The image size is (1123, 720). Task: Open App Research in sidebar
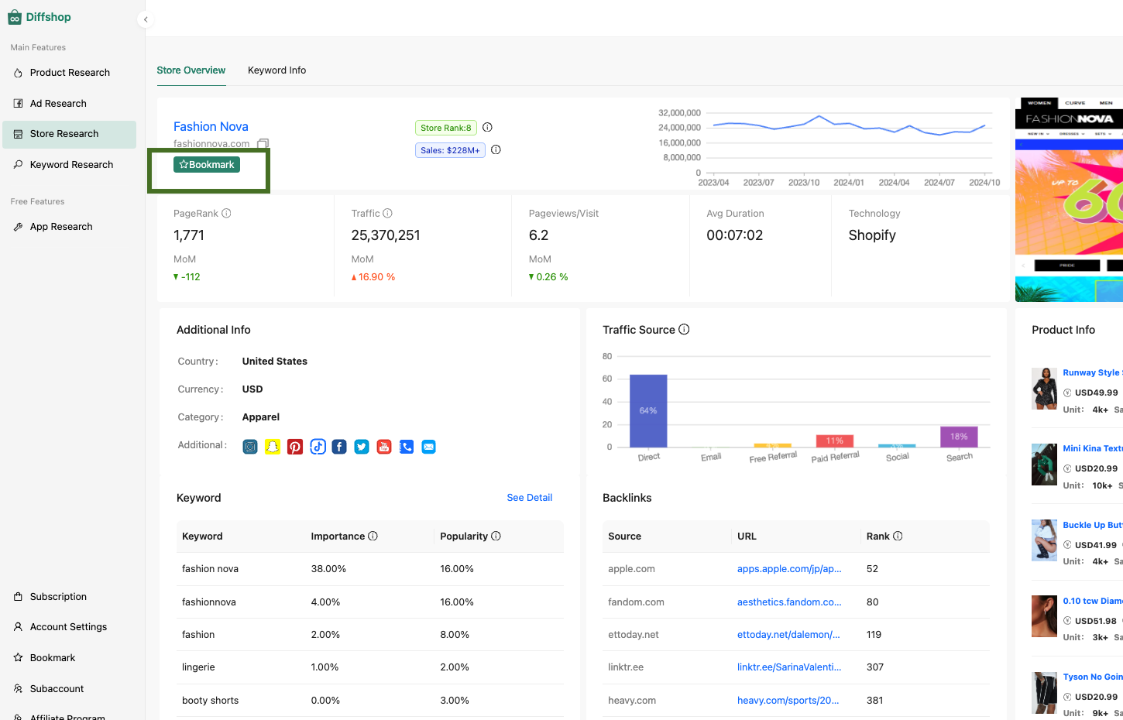(70, 227)
